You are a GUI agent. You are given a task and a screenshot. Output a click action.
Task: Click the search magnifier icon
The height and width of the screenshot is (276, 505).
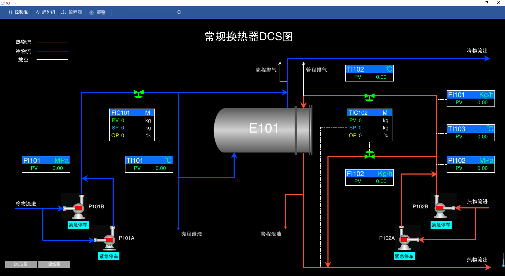[x=179, y=12]
